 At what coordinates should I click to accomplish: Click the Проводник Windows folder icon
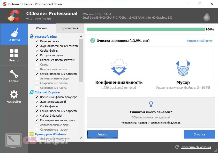(x=32, y=134)
